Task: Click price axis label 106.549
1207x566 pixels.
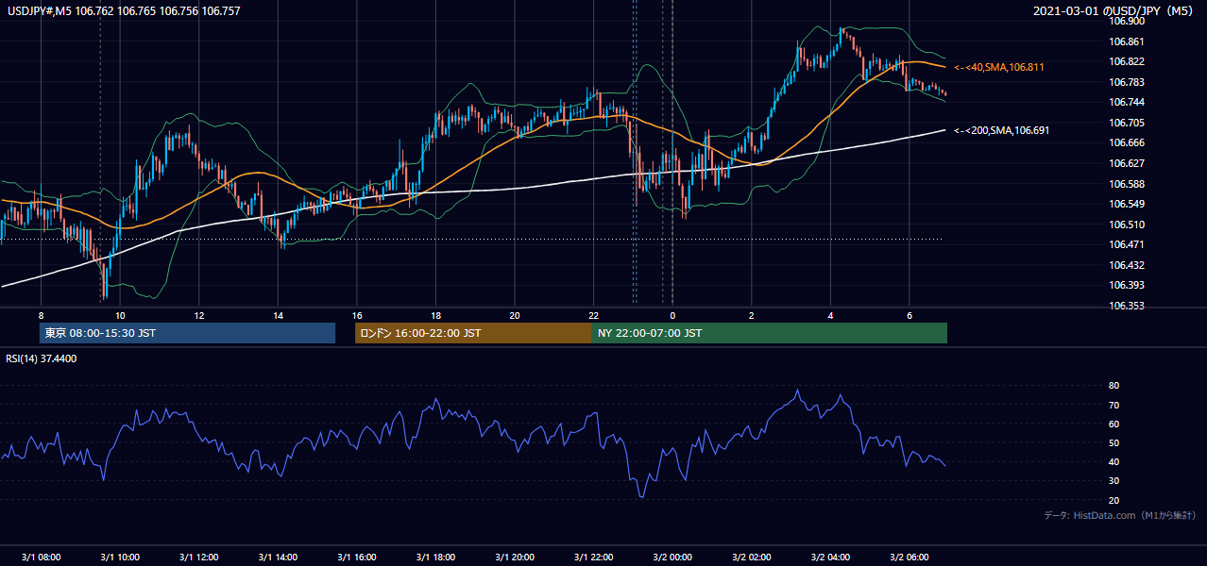Action: 1128,204
